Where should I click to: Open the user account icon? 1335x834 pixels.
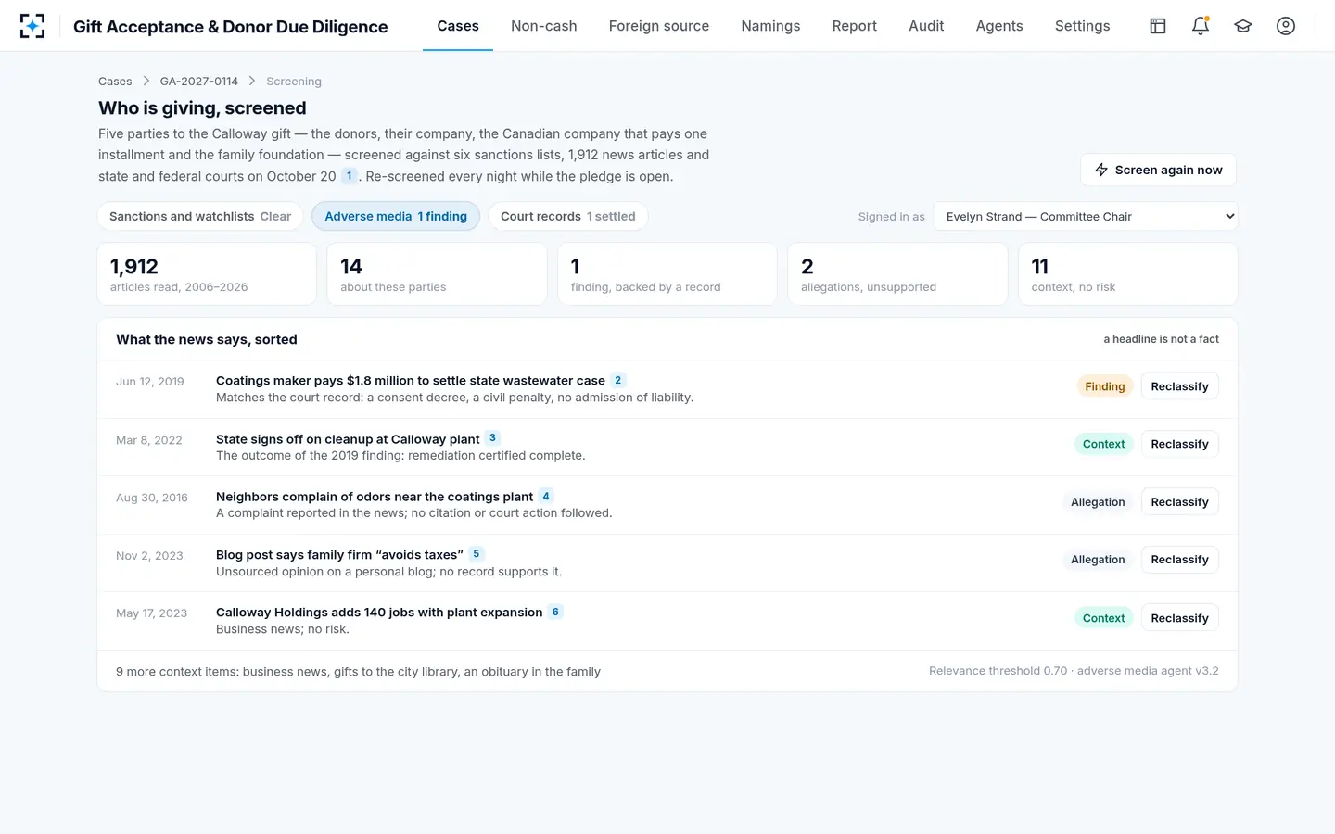coord(1286,26)
